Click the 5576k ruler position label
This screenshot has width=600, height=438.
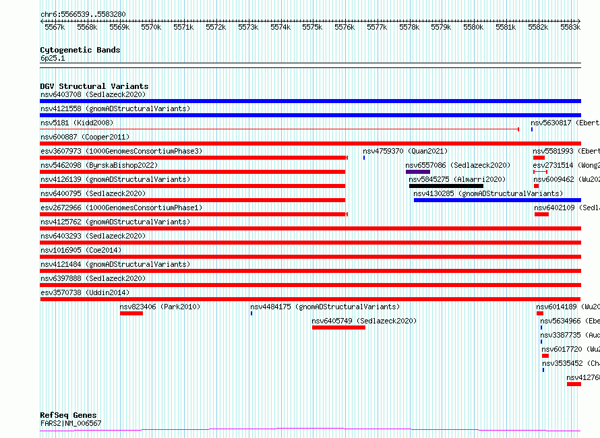coord(344,27)
